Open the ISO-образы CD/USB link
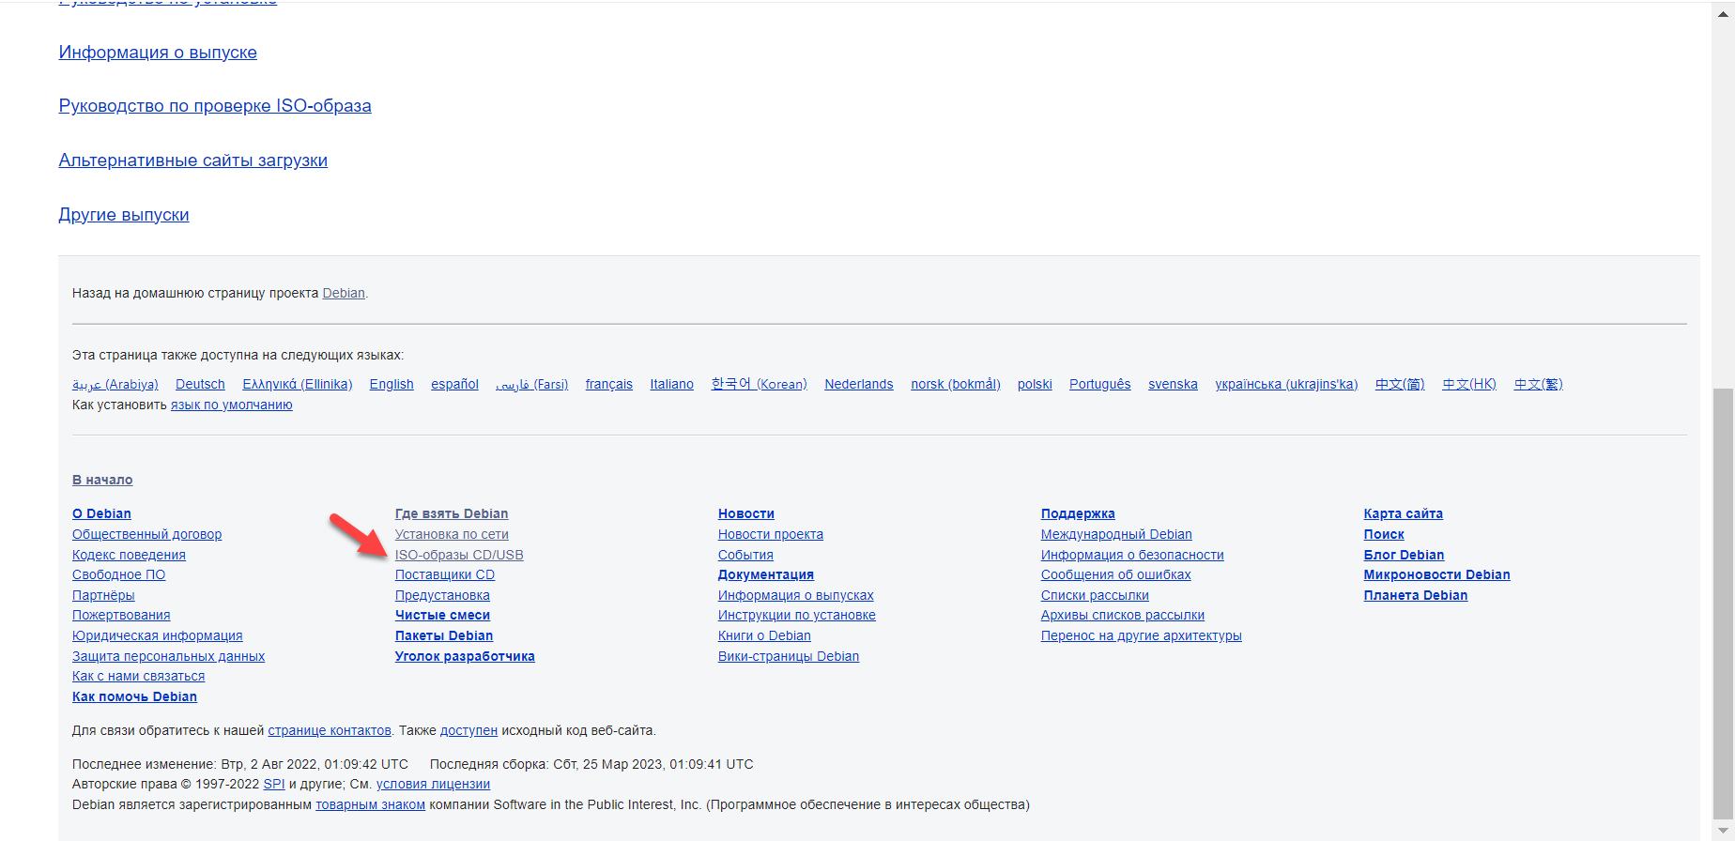Image resolution: width=1735 pixels, height=841 pixels. [459, 555]
